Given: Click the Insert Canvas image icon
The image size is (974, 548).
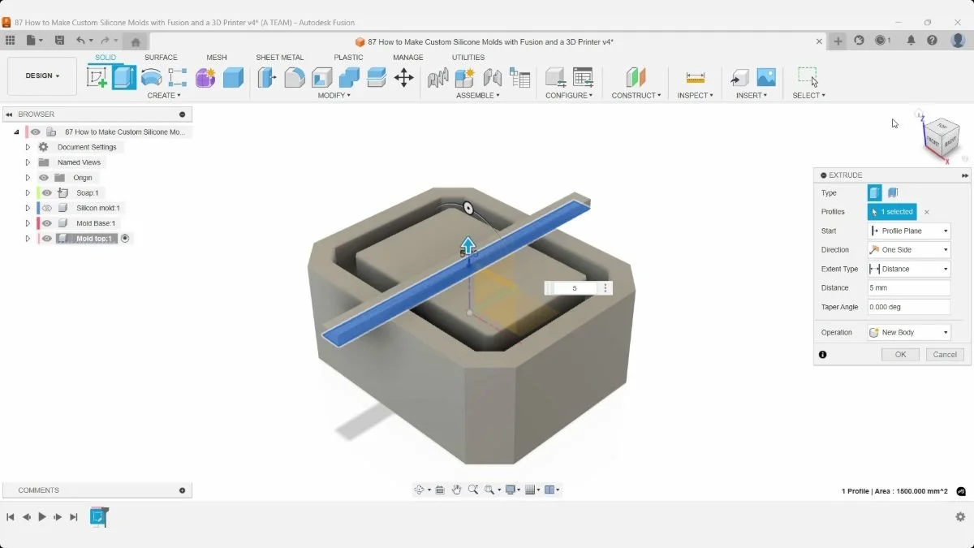Looking at the screenshot, I should [766, 77].
